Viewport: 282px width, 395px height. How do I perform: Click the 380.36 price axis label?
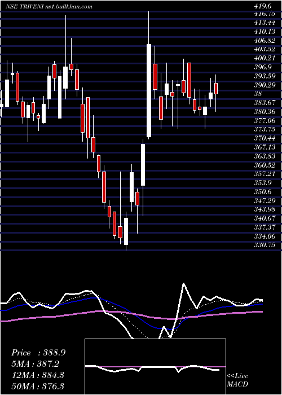click(265, 112)
